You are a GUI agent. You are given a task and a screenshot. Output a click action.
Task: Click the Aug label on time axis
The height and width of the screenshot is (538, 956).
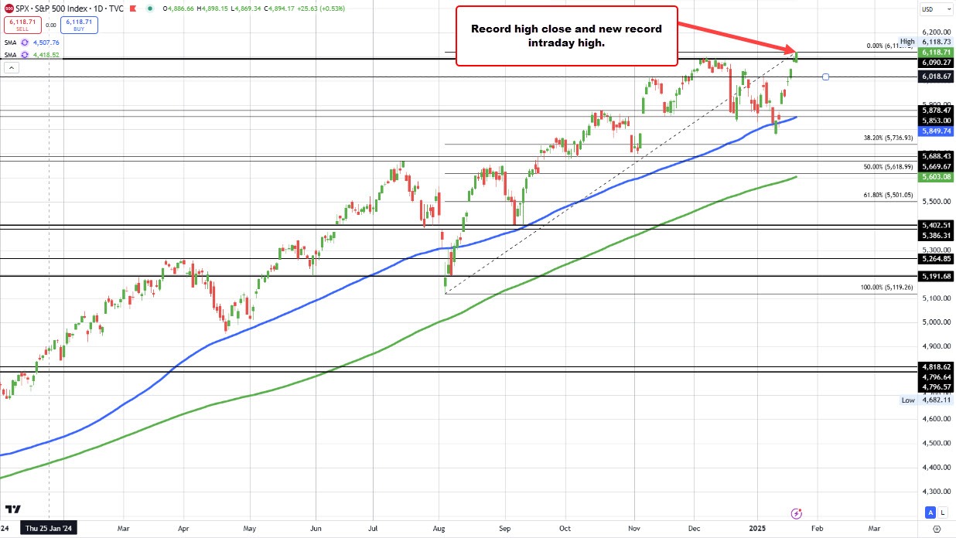tap(439, 529)
